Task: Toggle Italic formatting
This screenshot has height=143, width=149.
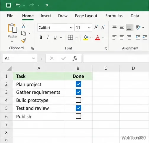Action: [x=48, y=37]
